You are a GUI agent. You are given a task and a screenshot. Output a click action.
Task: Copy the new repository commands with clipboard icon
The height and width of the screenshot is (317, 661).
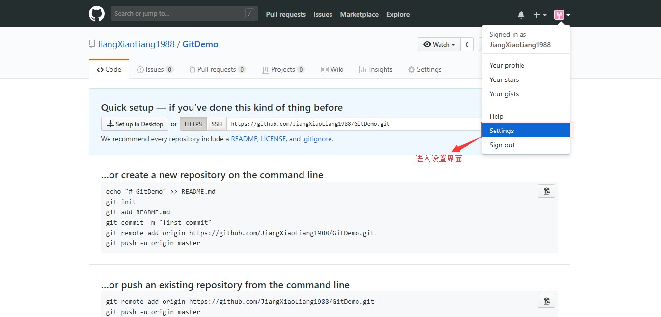click(547, 191)
